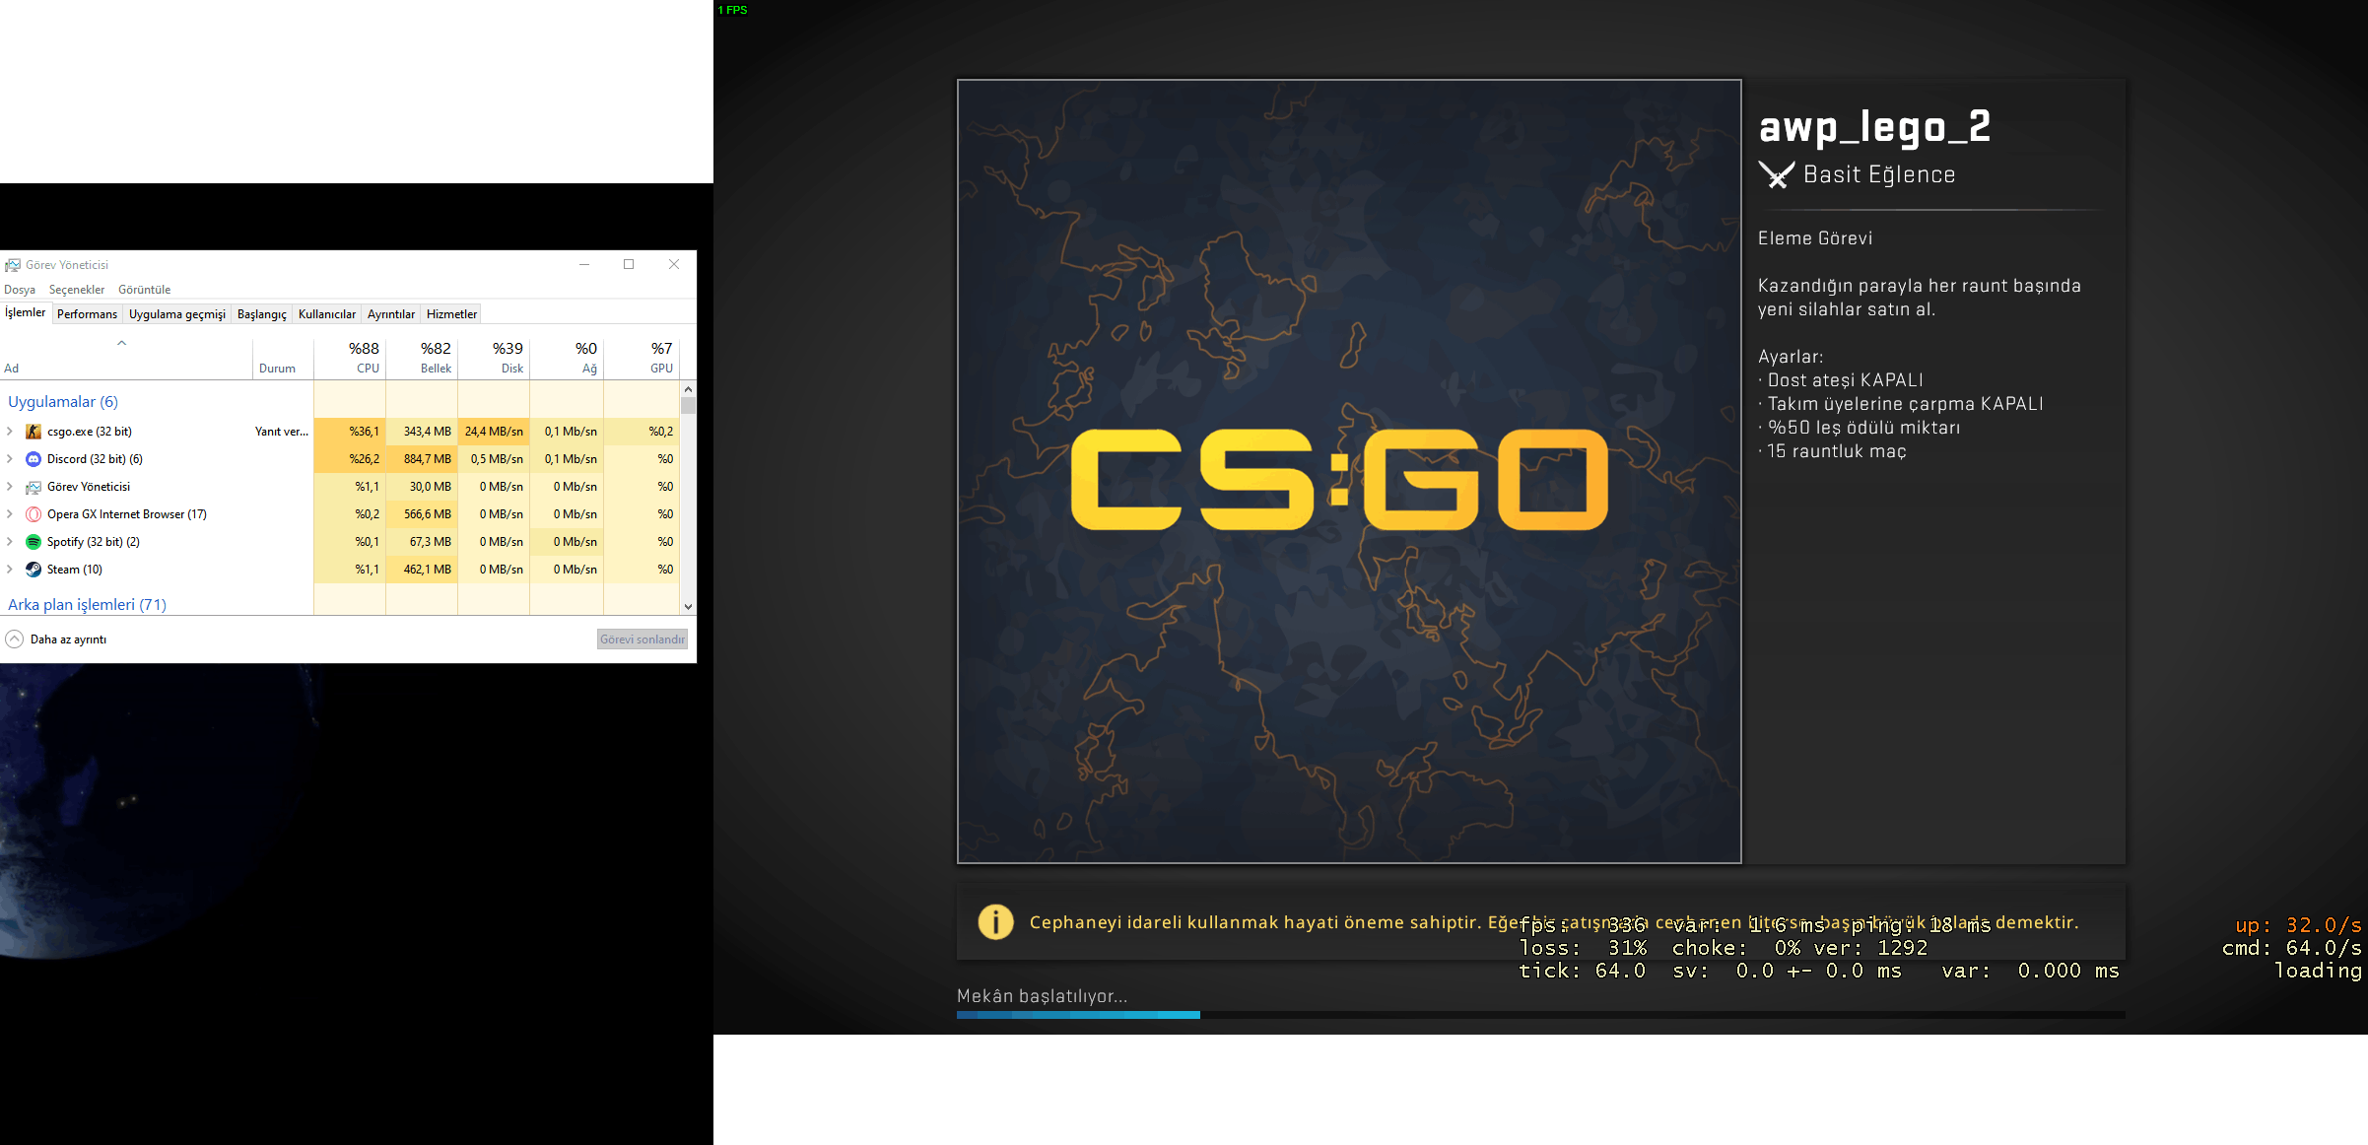2368x1145 pixels.
Task: Expand the Discord process group
Action: pos(10,459)
